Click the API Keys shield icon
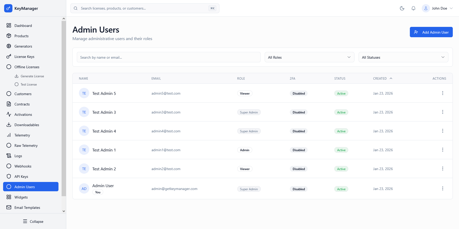Image resolution: width=459 pixels, height=229 pixels. point(9,176)
